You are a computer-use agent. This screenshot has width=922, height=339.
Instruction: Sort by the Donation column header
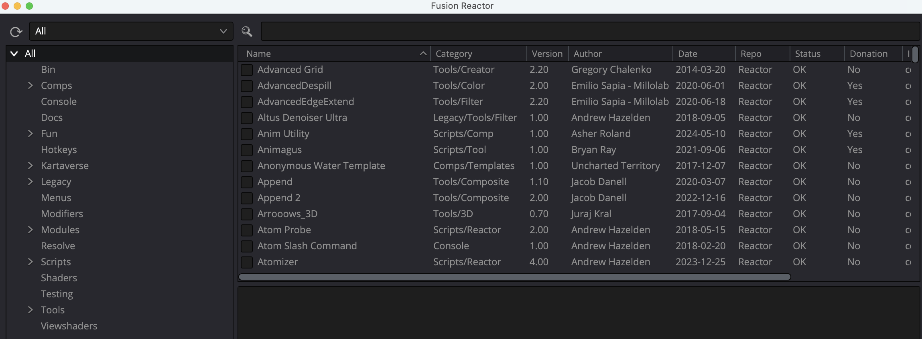click(873, 54)
